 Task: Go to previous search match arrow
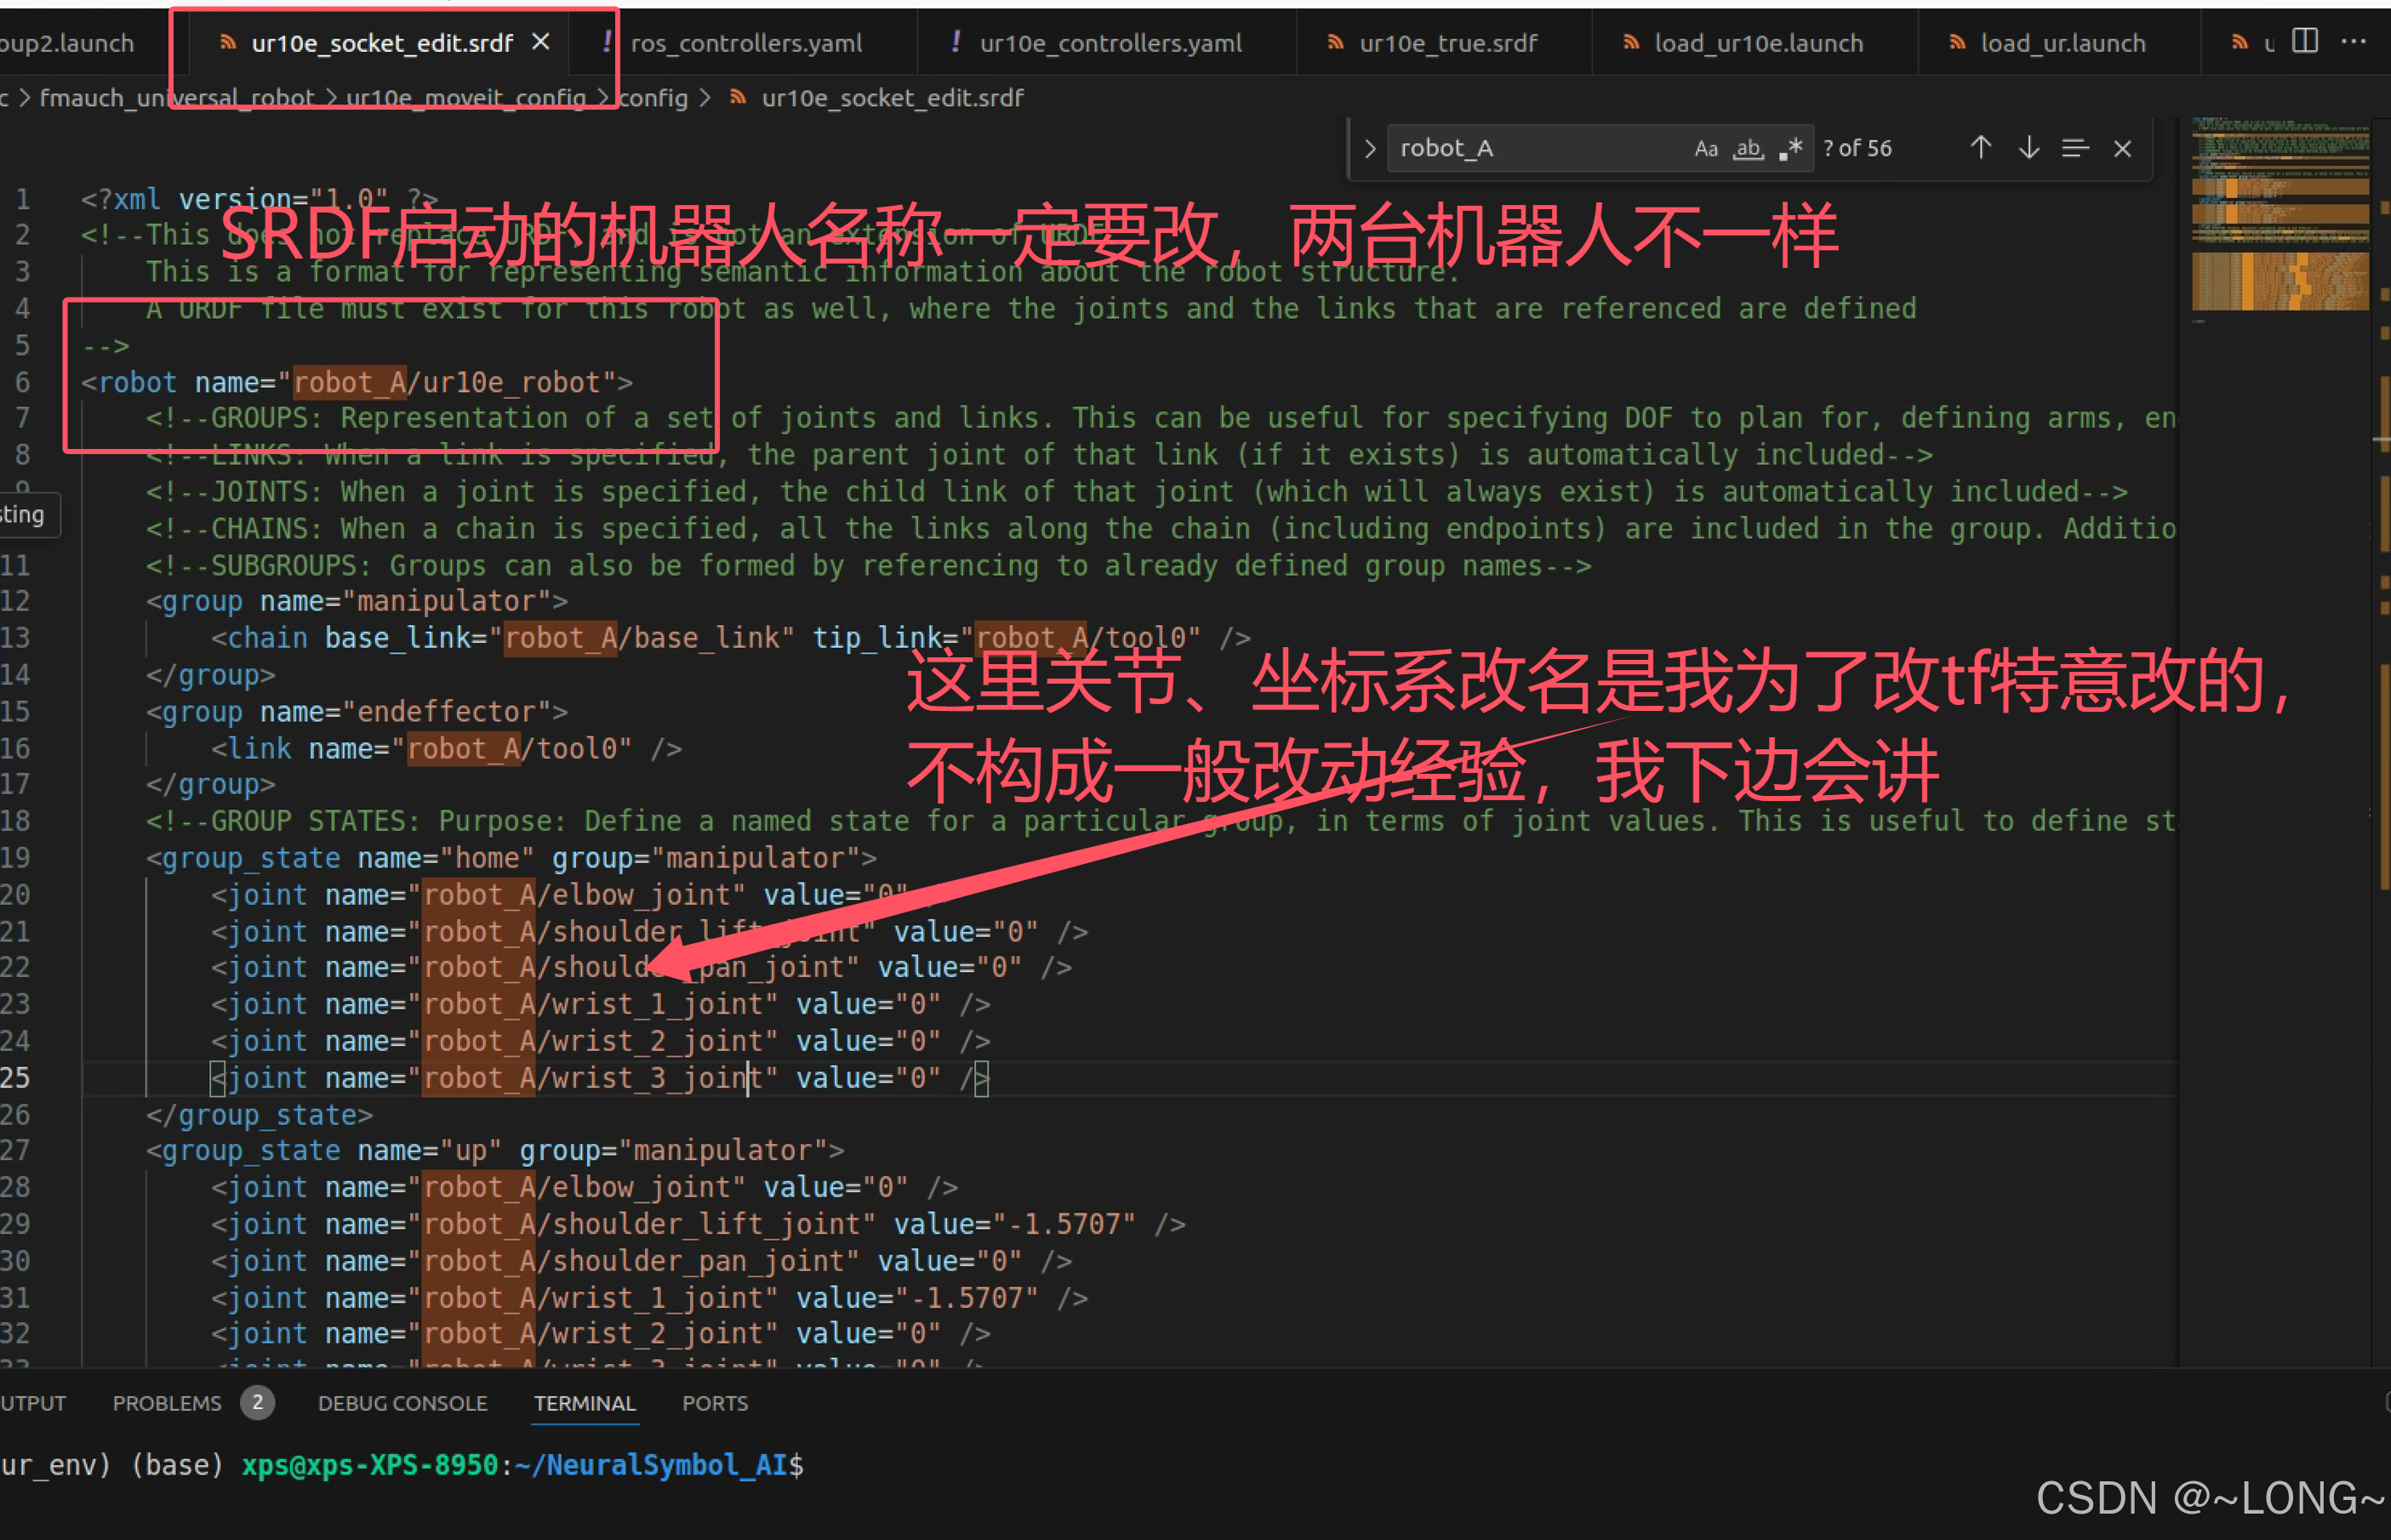click(1980, 149)
